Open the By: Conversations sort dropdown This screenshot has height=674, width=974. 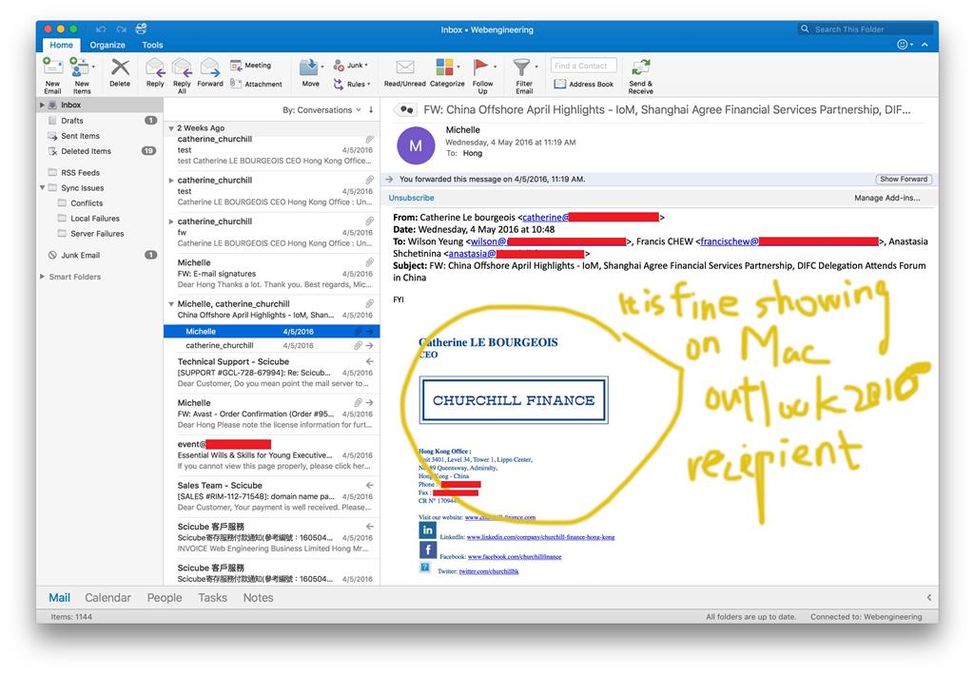click(x=321, y=110)
